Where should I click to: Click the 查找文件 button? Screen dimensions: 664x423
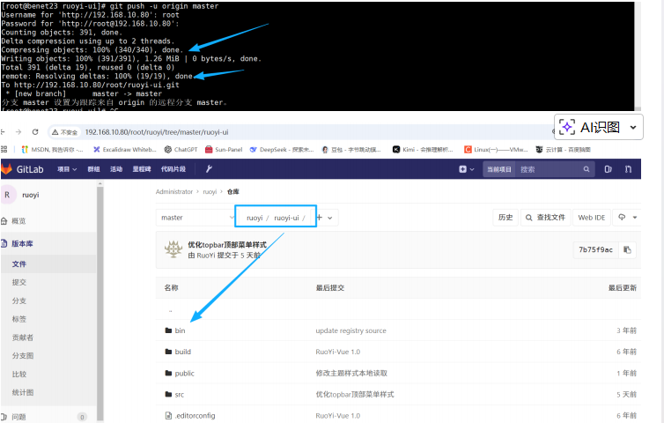[545, 218]
